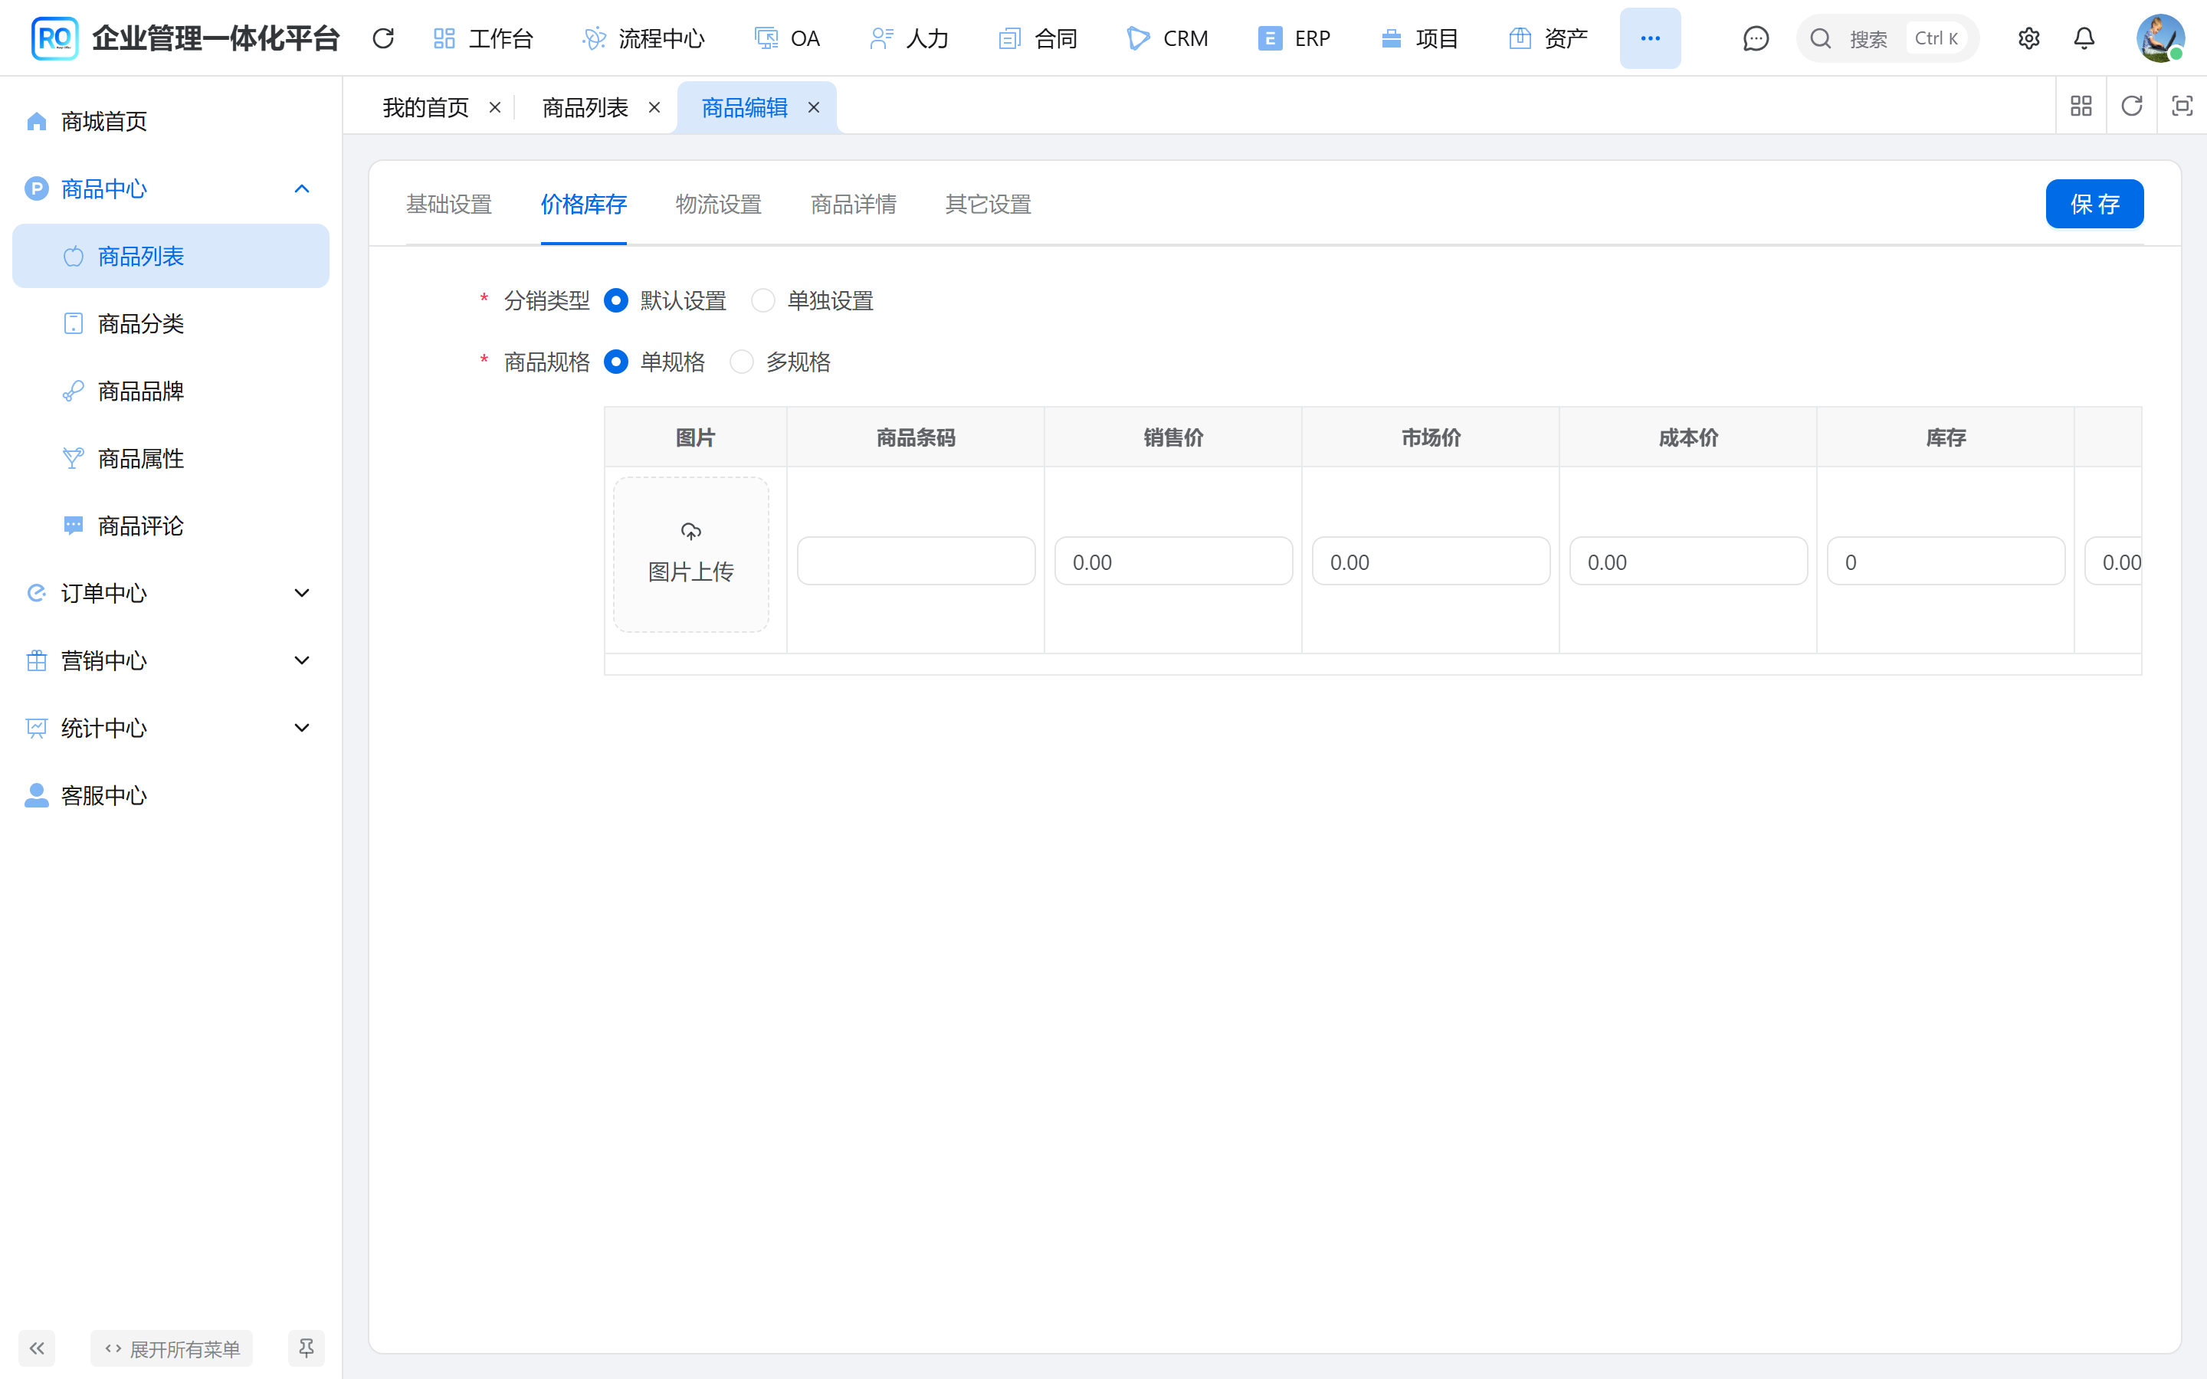Collapse the 商品中心 menu
Viewport: 2207px width, 1379px height.
171,188
